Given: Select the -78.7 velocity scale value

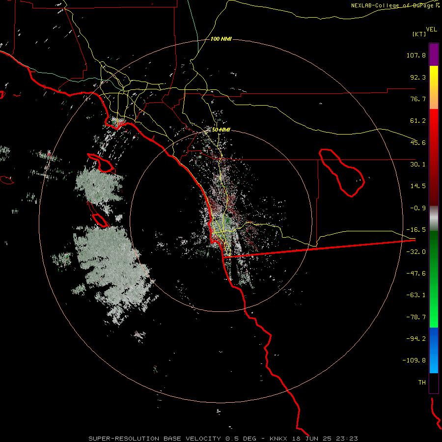Looking at the screenshot, I should (x=416, y=317).
